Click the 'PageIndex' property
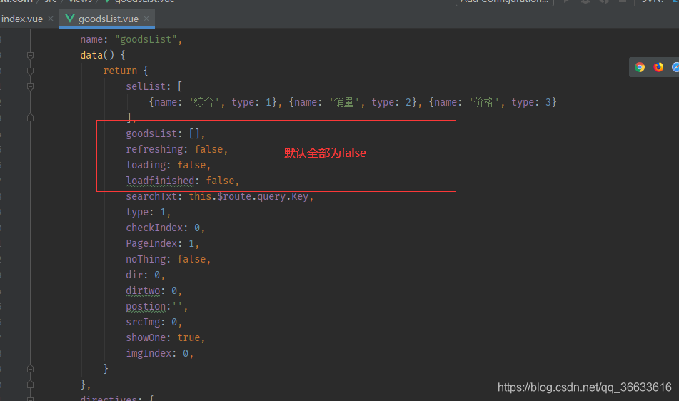 151,243
